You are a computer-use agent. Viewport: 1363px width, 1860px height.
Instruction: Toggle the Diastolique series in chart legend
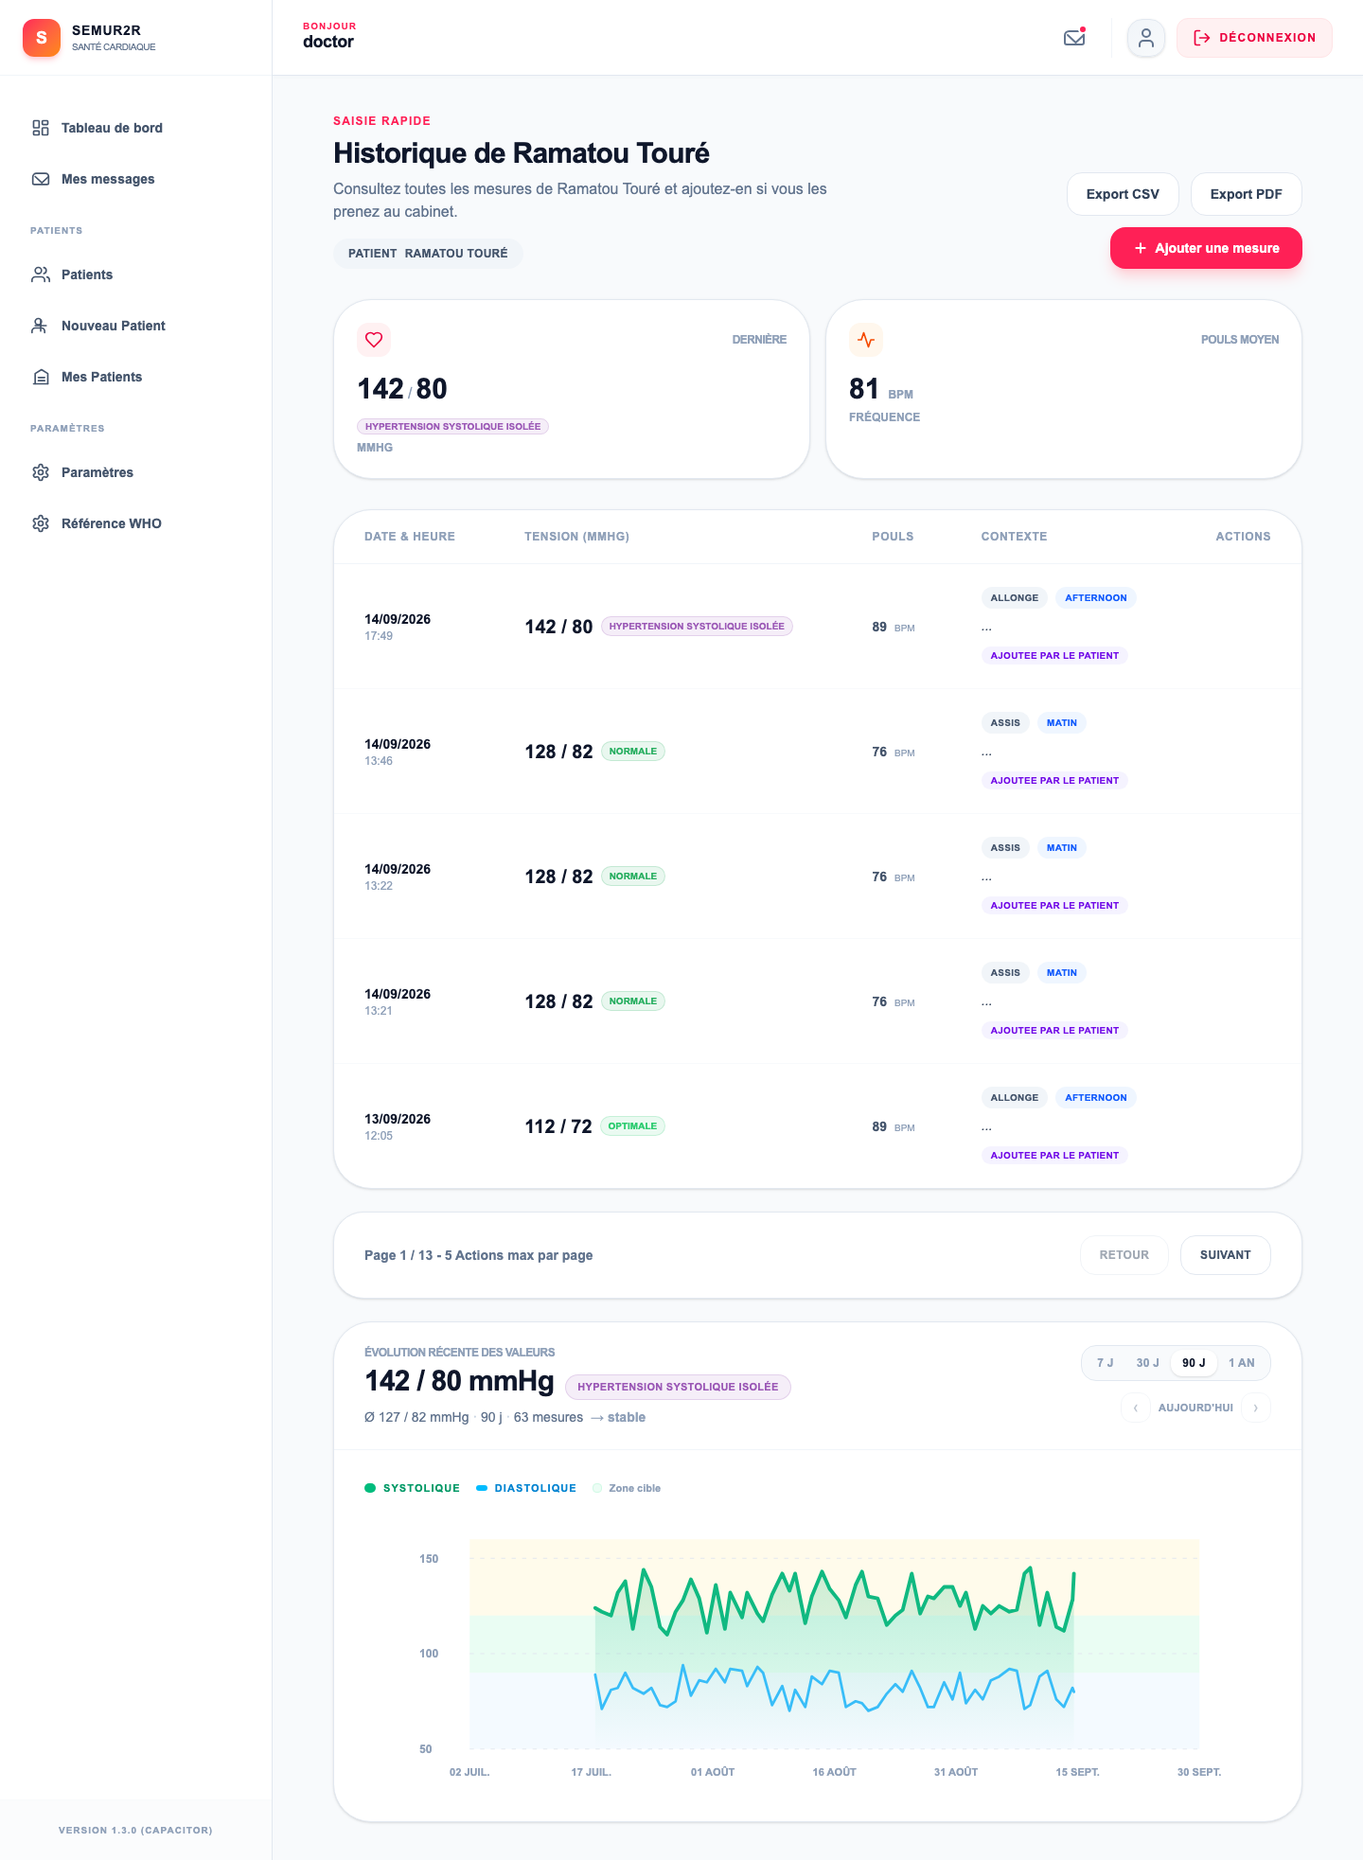coord(526,1488)
